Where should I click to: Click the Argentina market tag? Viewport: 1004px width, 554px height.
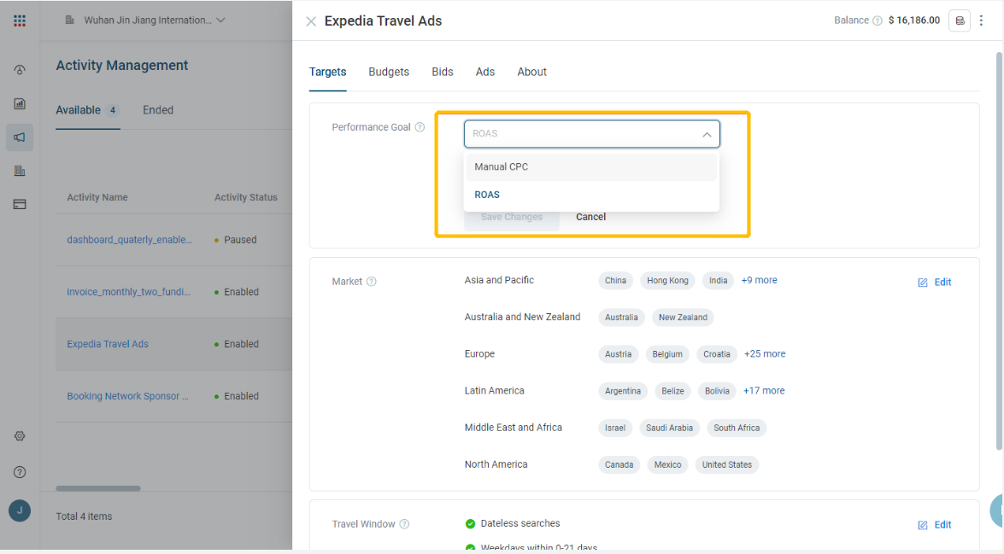(622, 392)
